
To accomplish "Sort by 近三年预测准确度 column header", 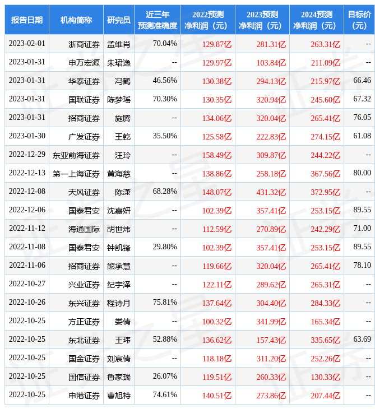I will tap(158, 20).
